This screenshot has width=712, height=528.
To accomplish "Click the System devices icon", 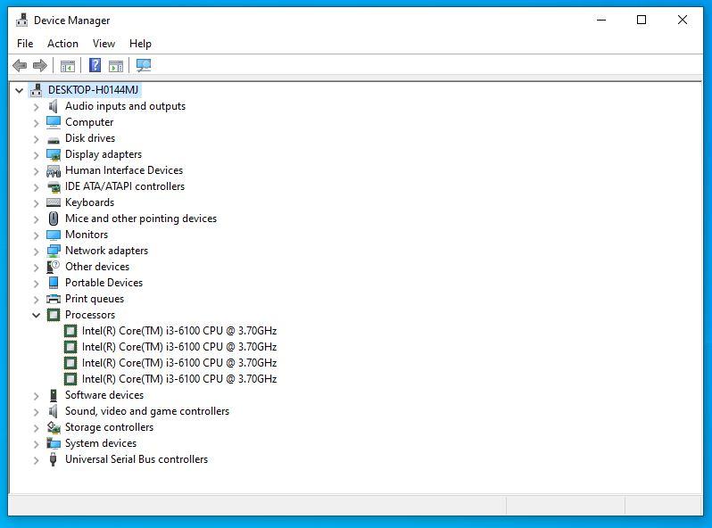I will pos(54,443).
